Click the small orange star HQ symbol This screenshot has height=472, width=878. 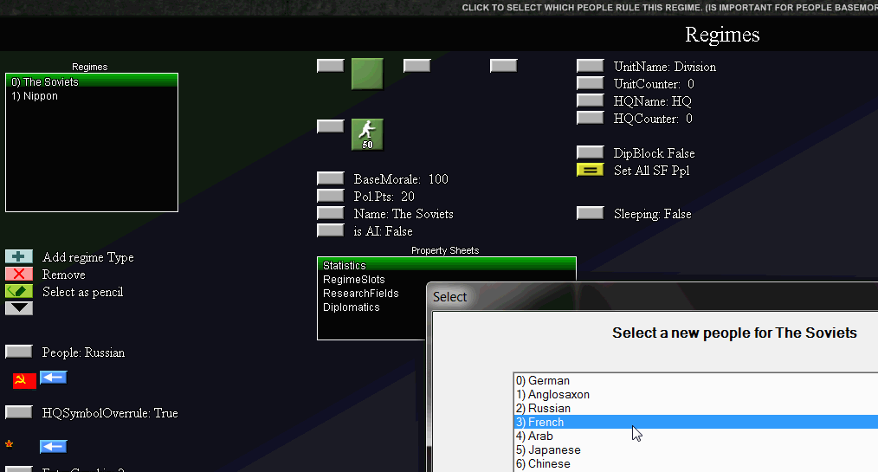point(9,444)
